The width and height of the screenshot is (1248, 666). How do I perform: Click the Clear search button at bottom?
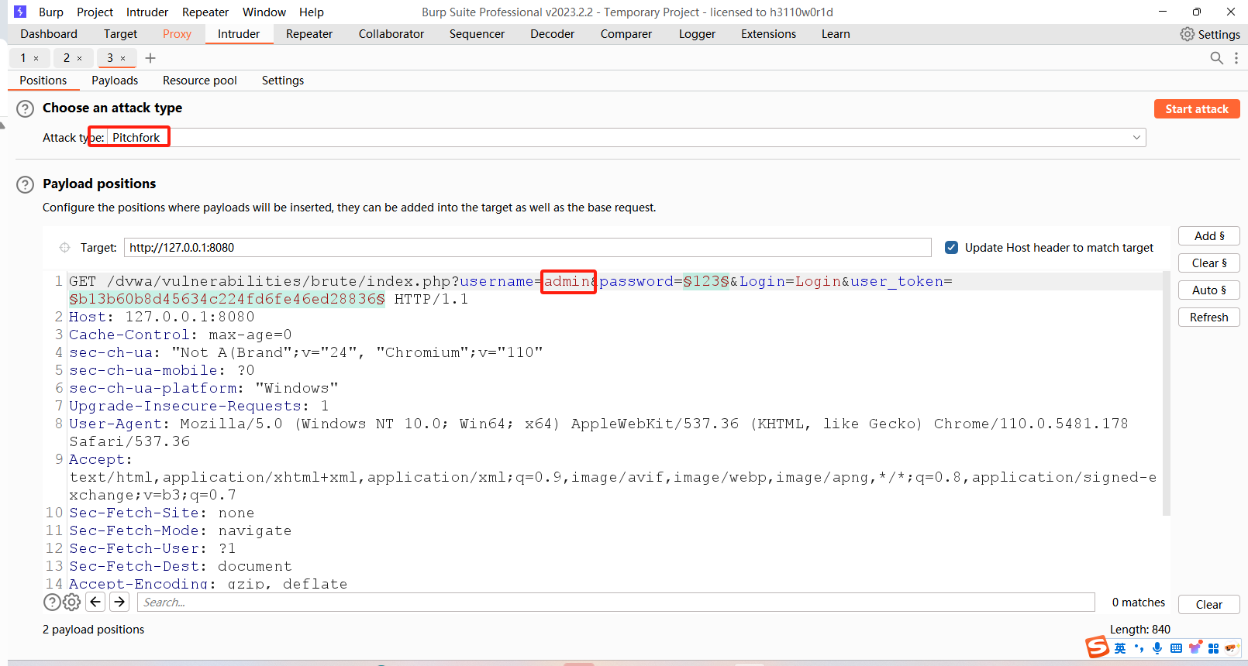coord(1209,605)
